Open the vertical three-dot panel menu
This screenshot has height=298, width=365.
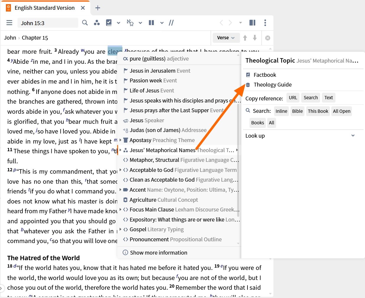click(x=265, y=23)
